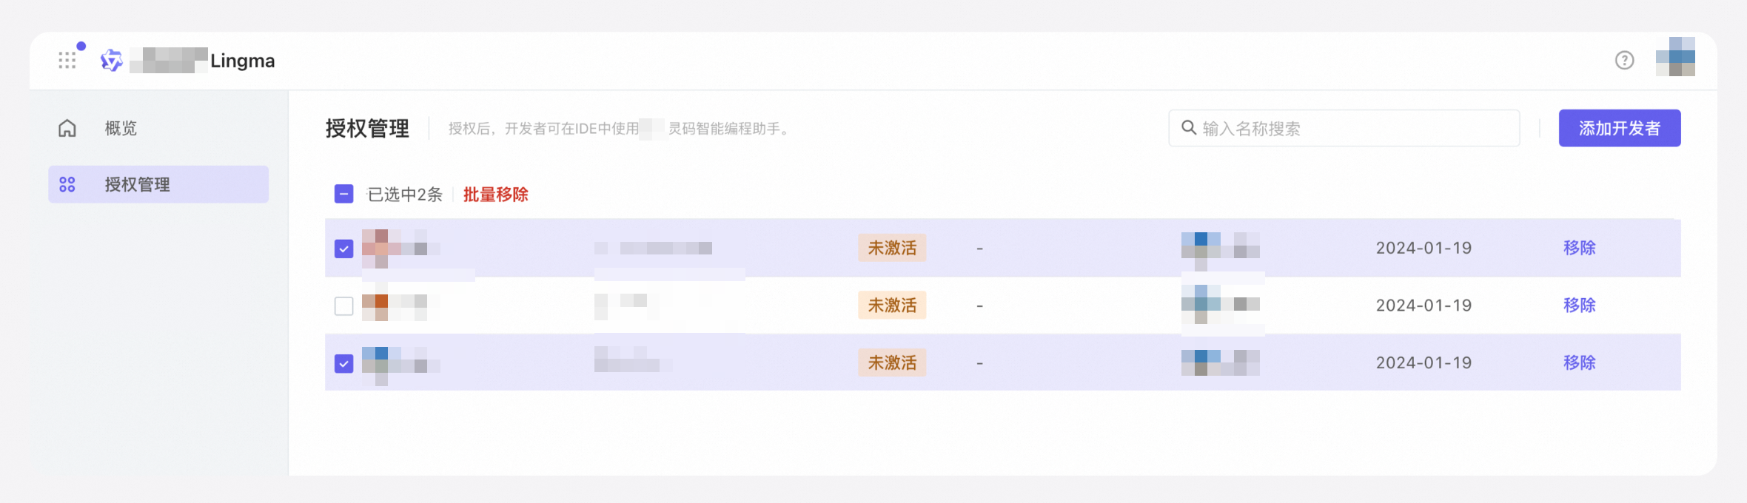Uncheck the first developer row checkbox
Screen dimensions: 1747x503
[343, 249]
